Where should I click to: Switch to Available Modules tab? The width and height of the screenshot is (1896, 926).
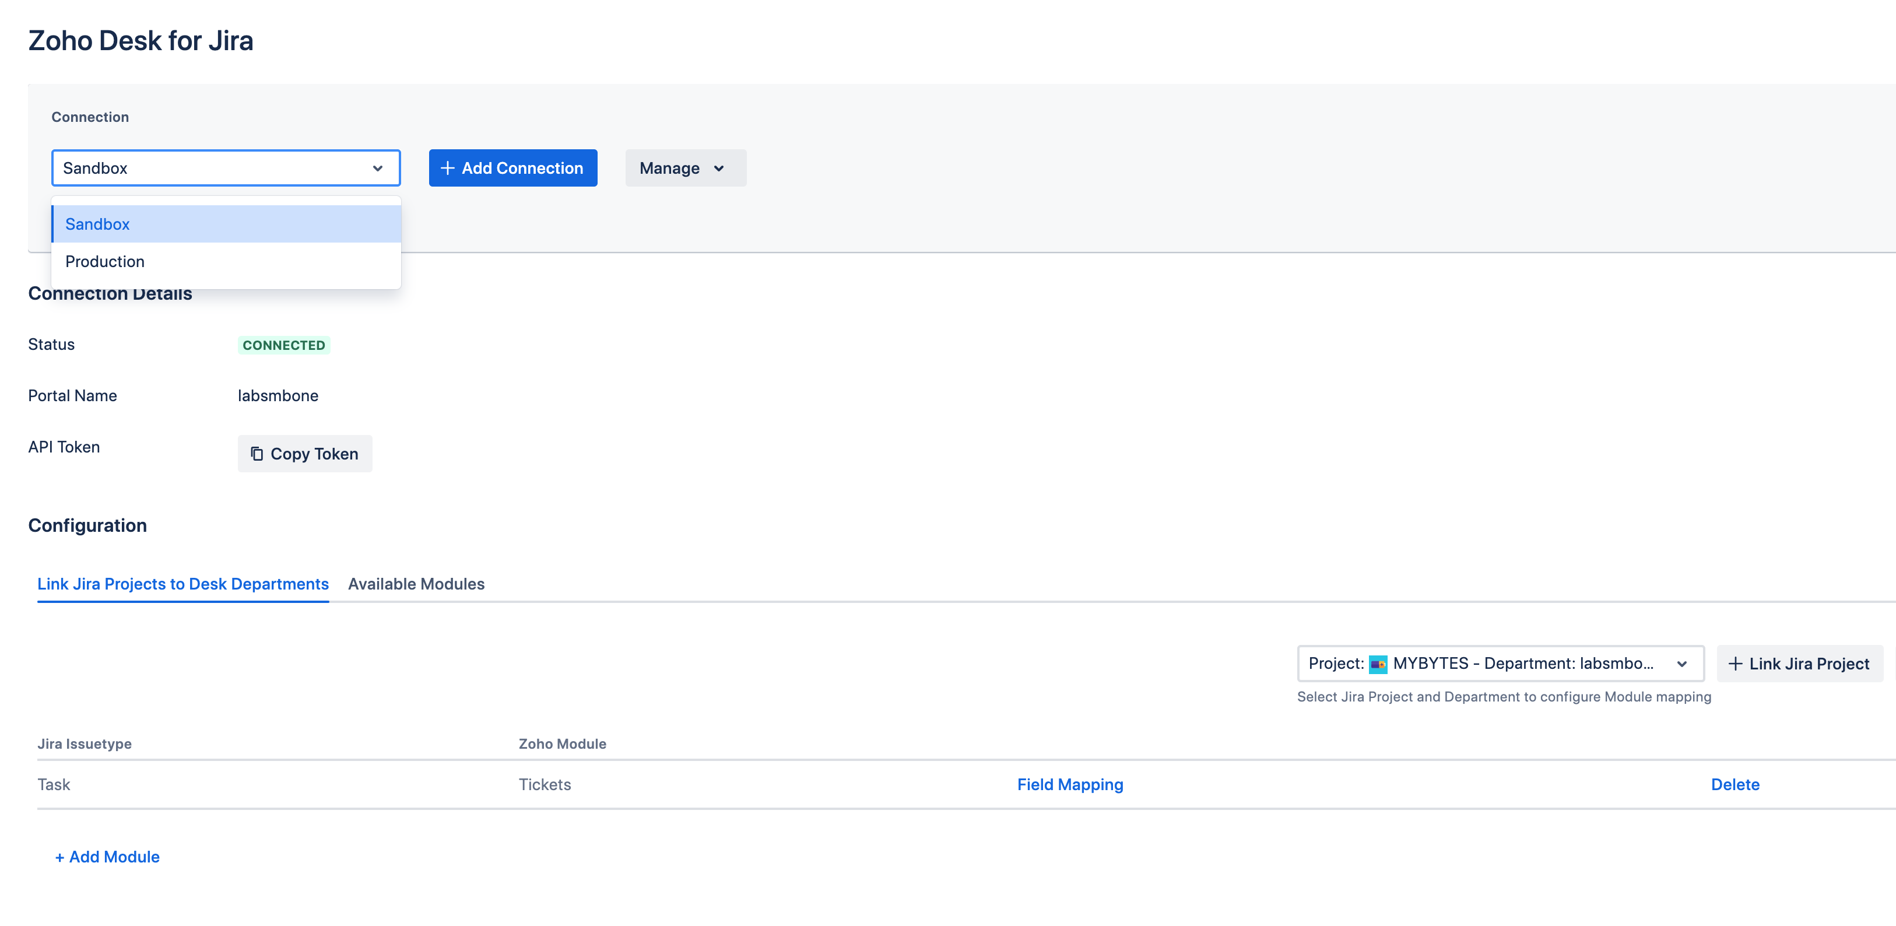coord(416,584)
